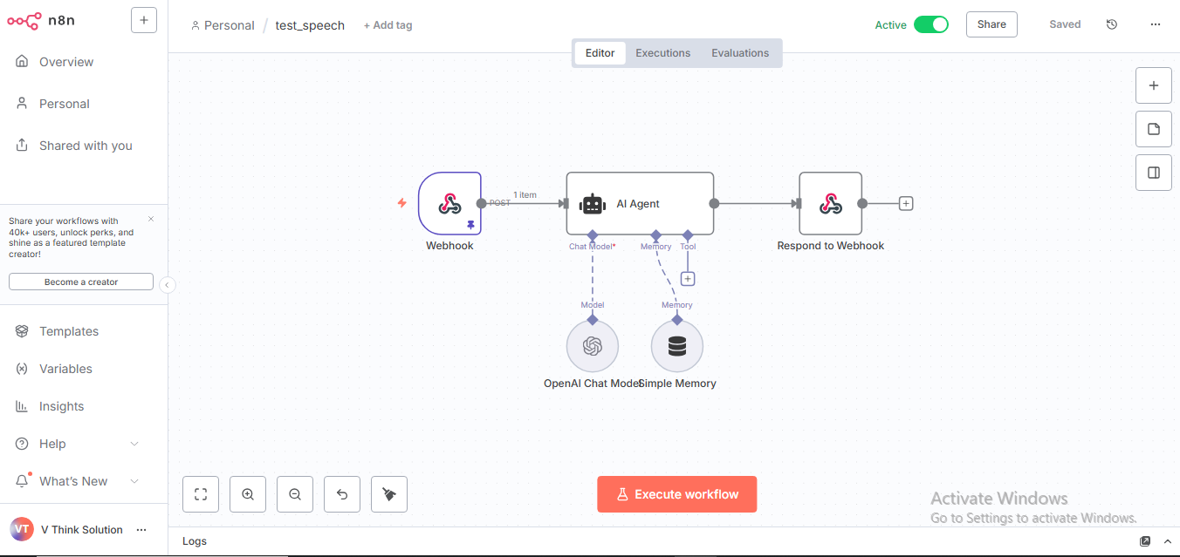Click the zoom in canvas icon

(x=248, y=494)
